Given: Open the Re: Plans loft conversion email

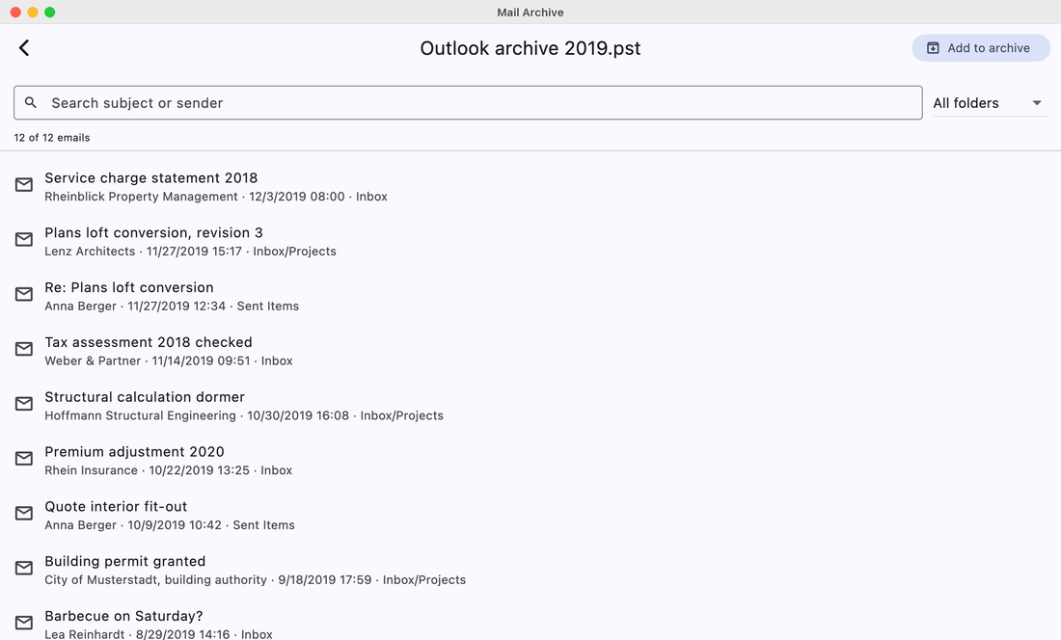Looking at the screenshot, I should (530, 296).
